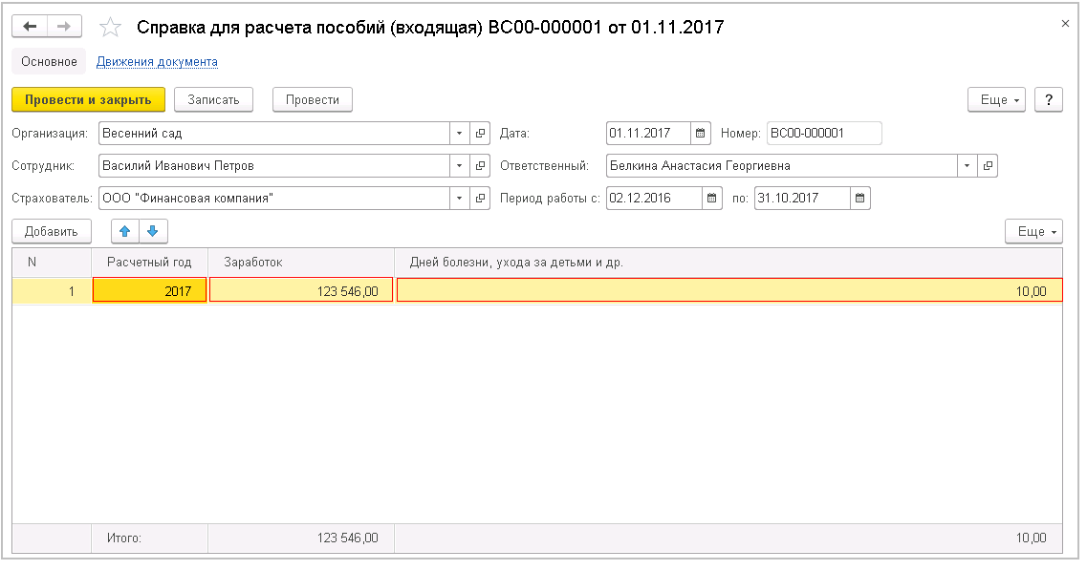The image size is (1087, 570).
Task: Add document to favorites with star icon
Action: (111, 28)
